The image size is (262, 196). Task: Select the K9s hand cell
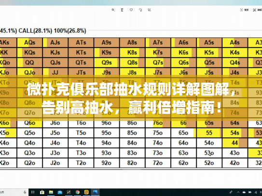(107, 52)
